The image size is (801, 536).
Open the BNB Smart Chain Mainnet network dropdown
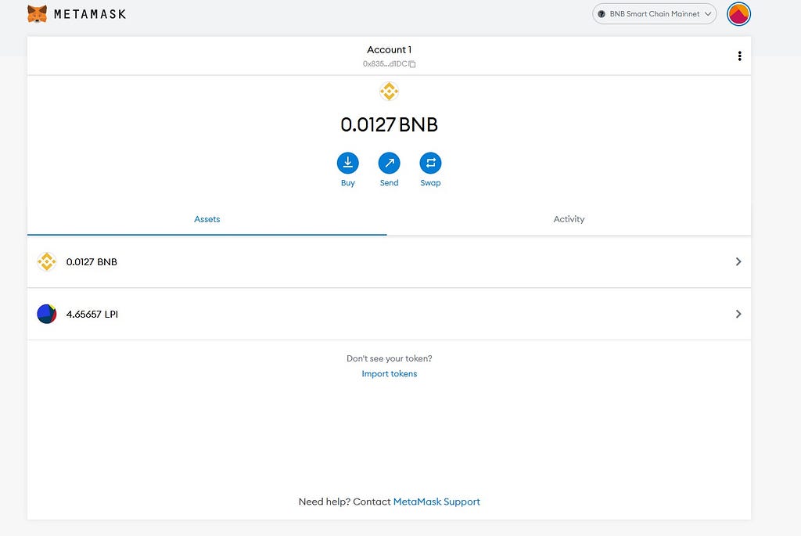[655, 14]
